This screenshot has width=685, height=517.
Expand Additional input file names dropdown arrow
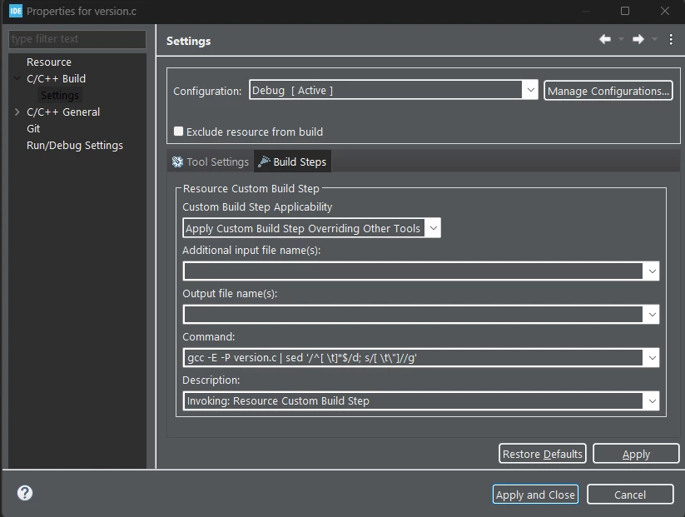pos(652,271)
